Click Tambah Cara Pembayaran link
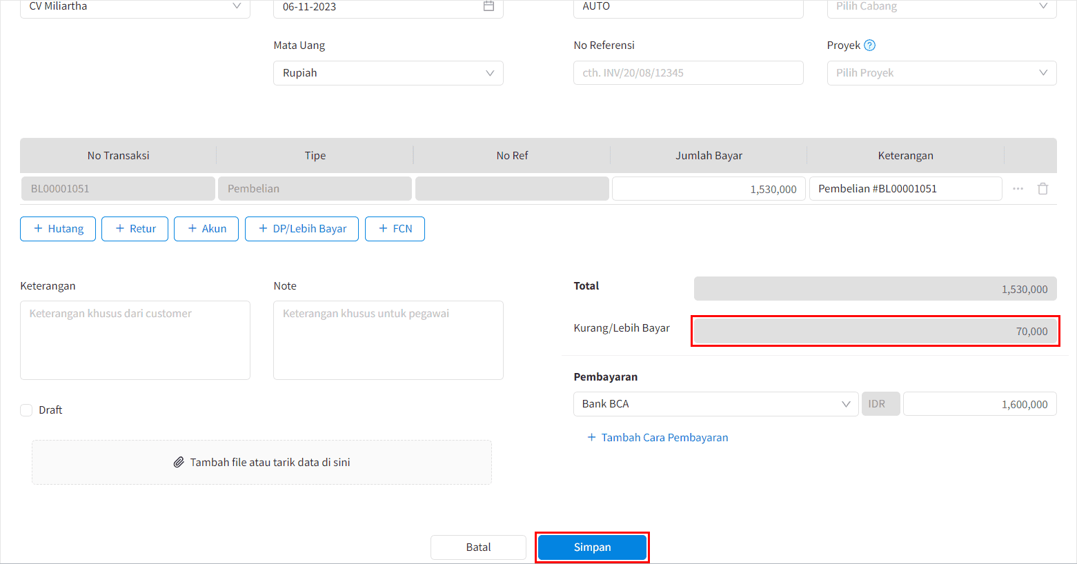Viewport: 1077px width, 564px height. point(658,438)
